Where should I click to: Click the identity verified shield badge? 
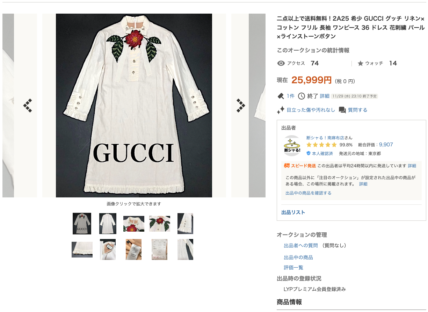309,153
